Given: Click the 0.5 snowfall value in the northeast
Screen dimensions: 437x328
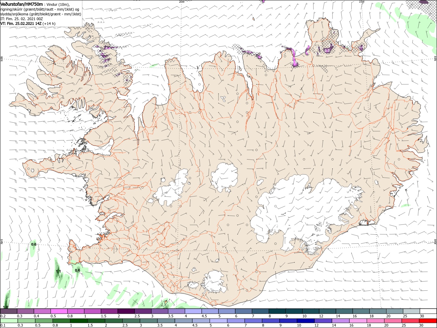Looking at the screenshot, I should click(x=327, y=51).
